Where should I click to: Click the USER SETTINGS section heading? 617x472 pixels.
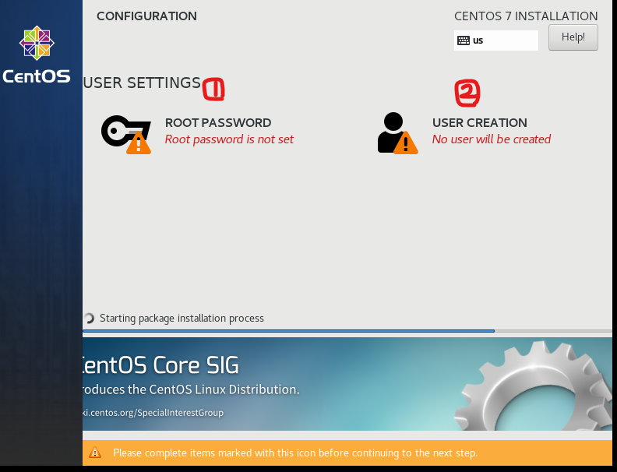coord(142,83)
